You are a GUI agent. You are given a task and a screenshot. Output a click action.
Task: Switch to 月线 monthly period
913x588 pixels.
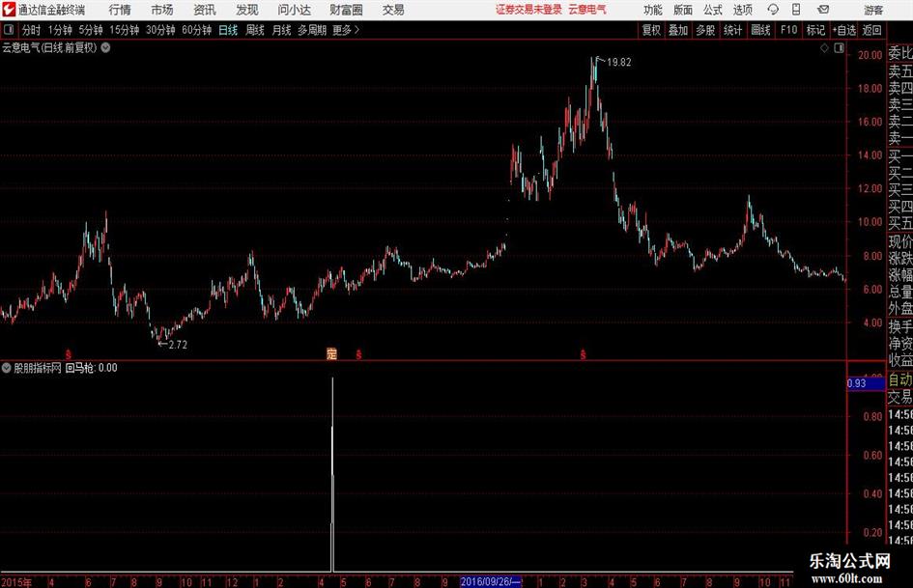coord(282,30)
